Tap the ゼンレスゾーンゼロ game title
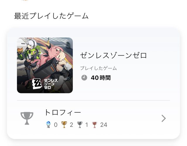Image resolution: width=187 pixels, height=146 pixels. pos(113,56)
